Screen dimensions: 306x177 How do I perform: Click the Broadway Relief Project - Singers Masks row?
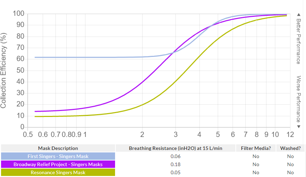(153, 164)
